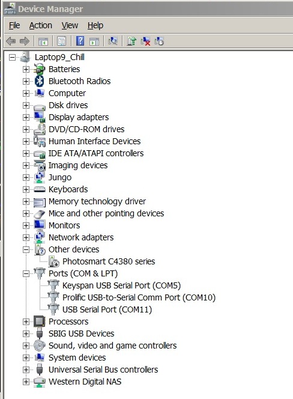Click the Processors chip icon
The image size is (293, 399).
(40, 321)
